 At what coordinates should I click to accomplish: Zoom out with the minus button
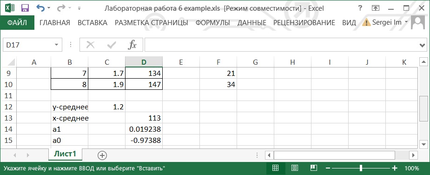(x=328, y=168)
